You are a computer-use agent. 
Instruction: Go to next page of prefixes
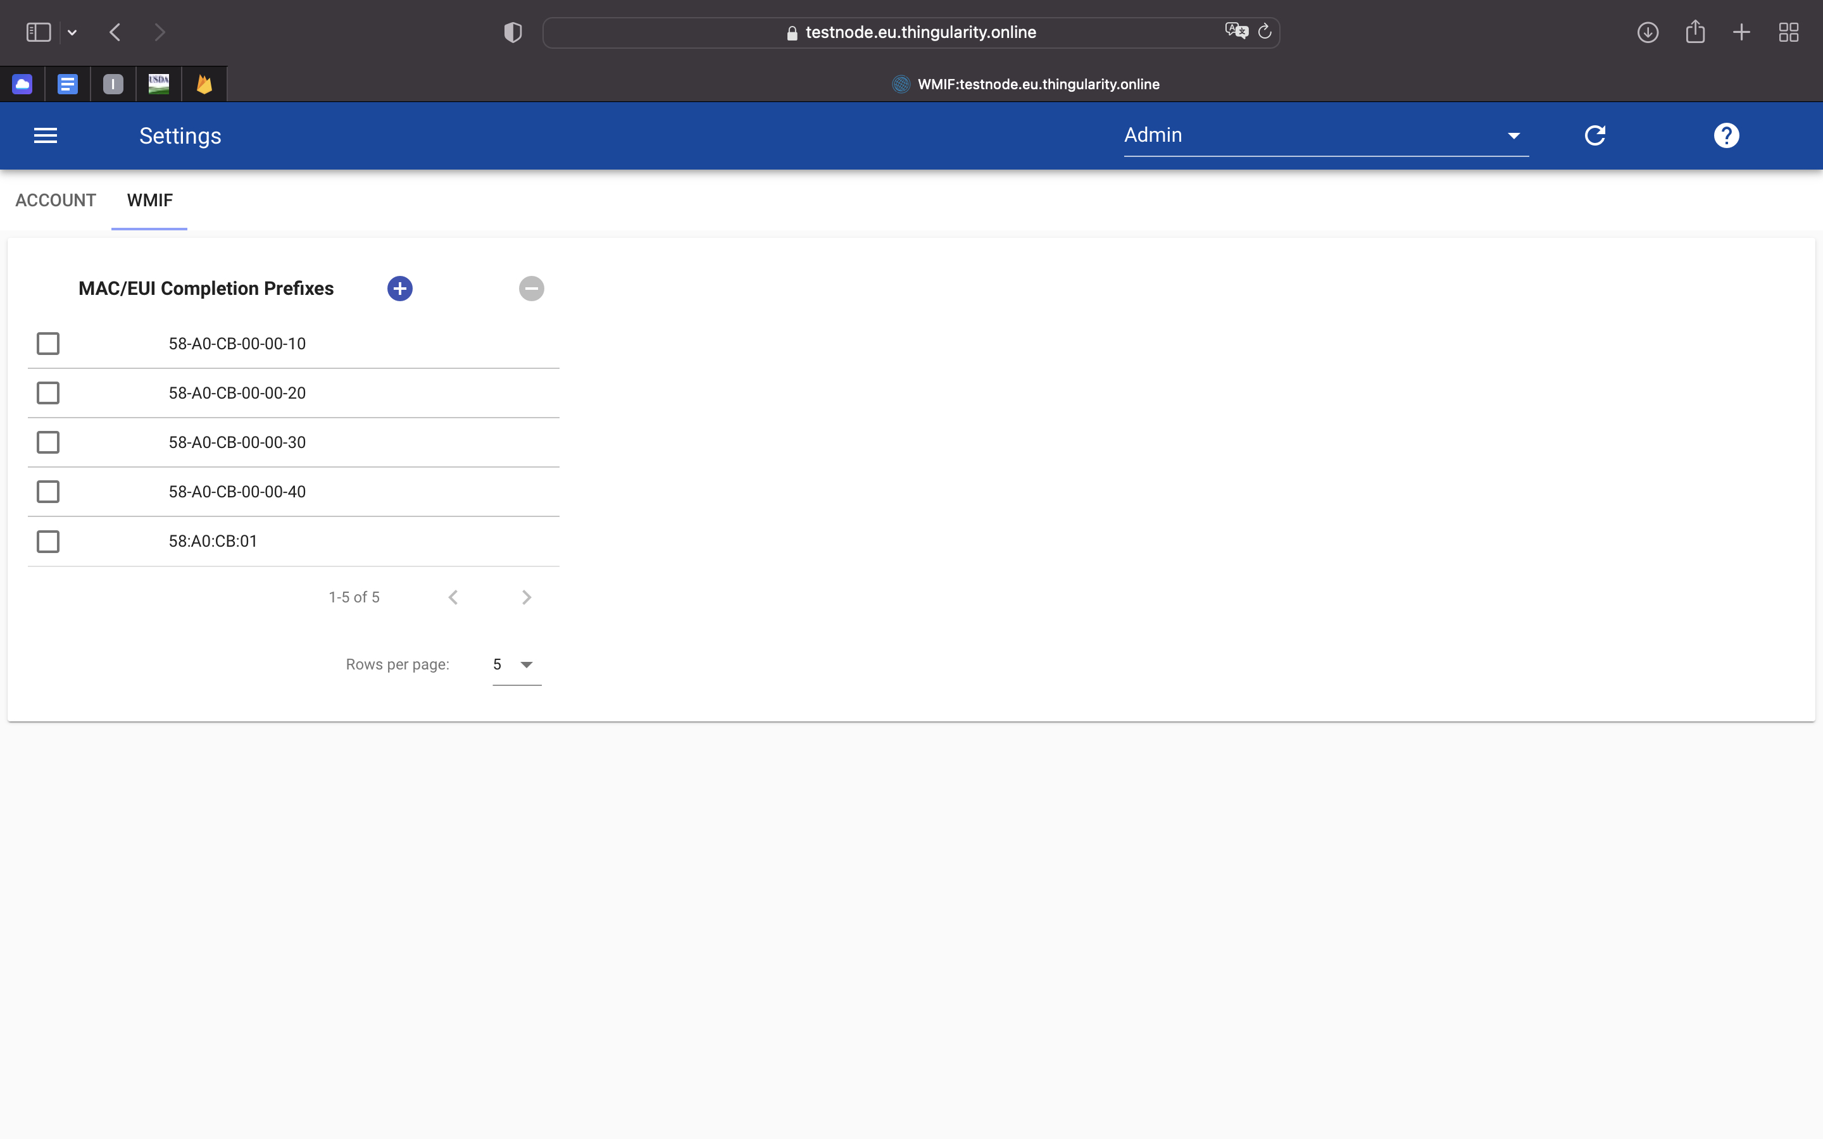527,597
